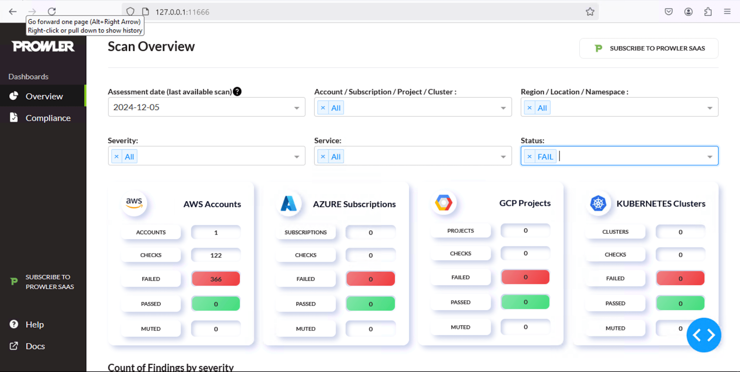Click the shield tracking protection icon

(130, 12)
